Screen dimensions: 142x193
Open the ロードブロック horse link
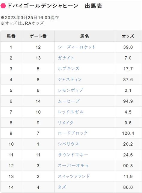[72, 133]
